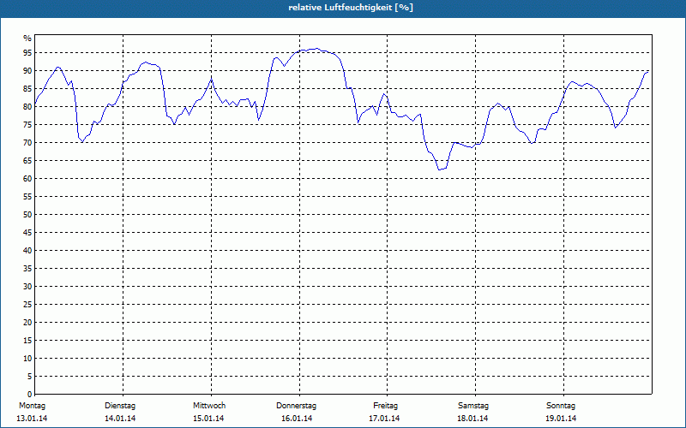Image resolution: width=686 pixels, height=428 pixels.
Task: Click the 'Mittwoch' day label
Action: click(209, 406)
